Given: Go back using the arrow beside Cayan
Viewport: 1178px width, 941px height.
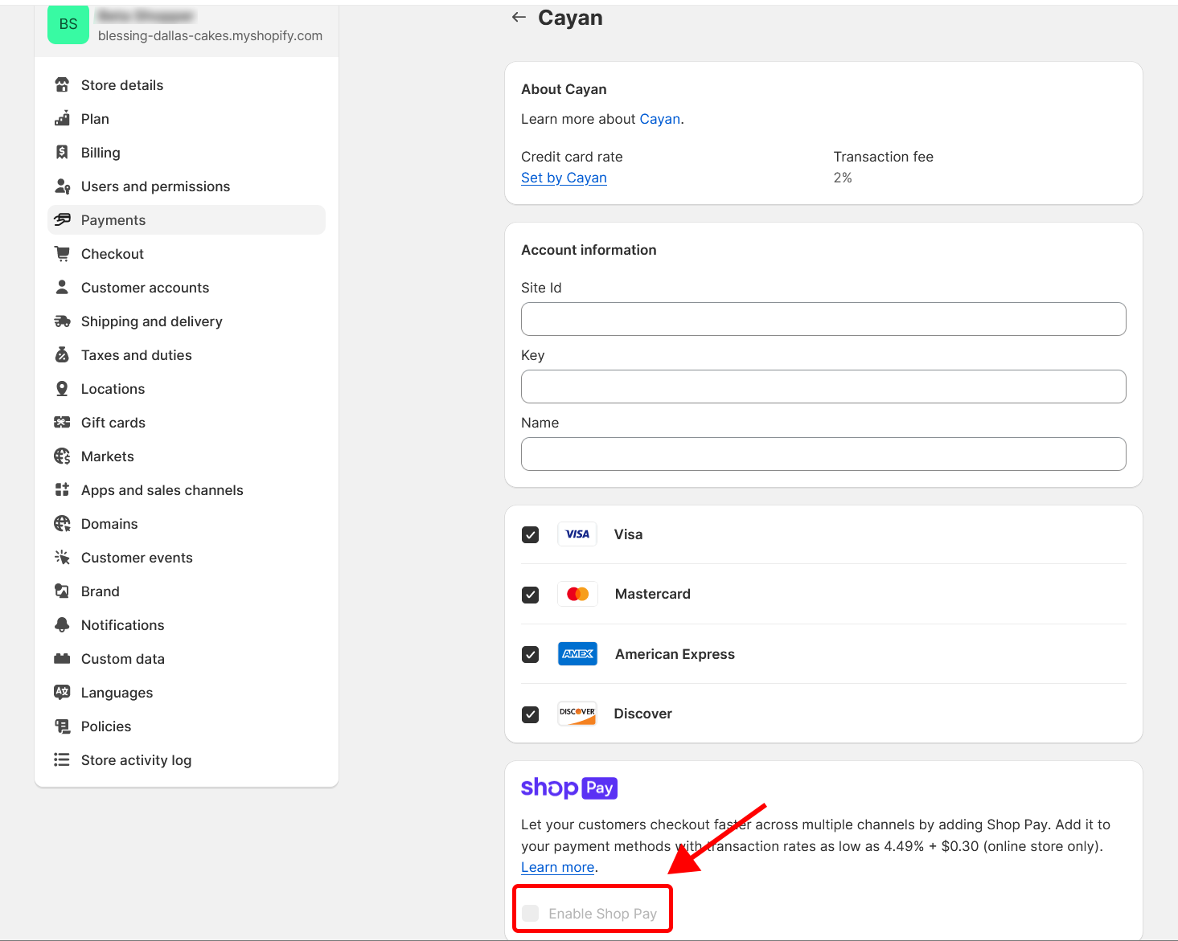Looking at the screenshot, I should 519,18.
